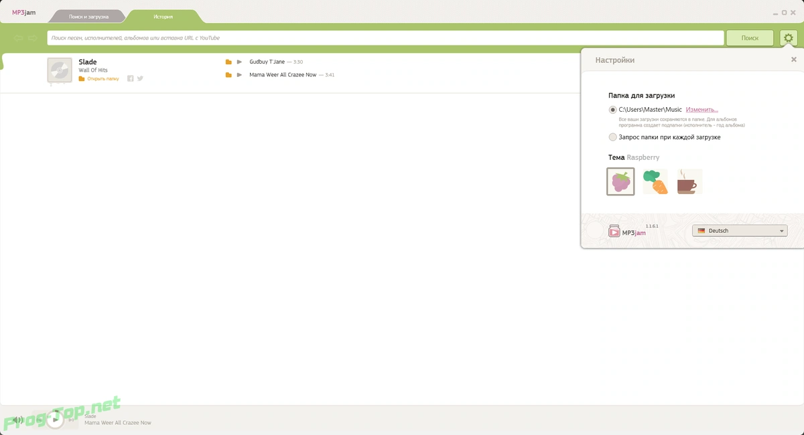804x435 pixels.
Task: Maximize the MP3jam window
Action: [x=783, y=12]
